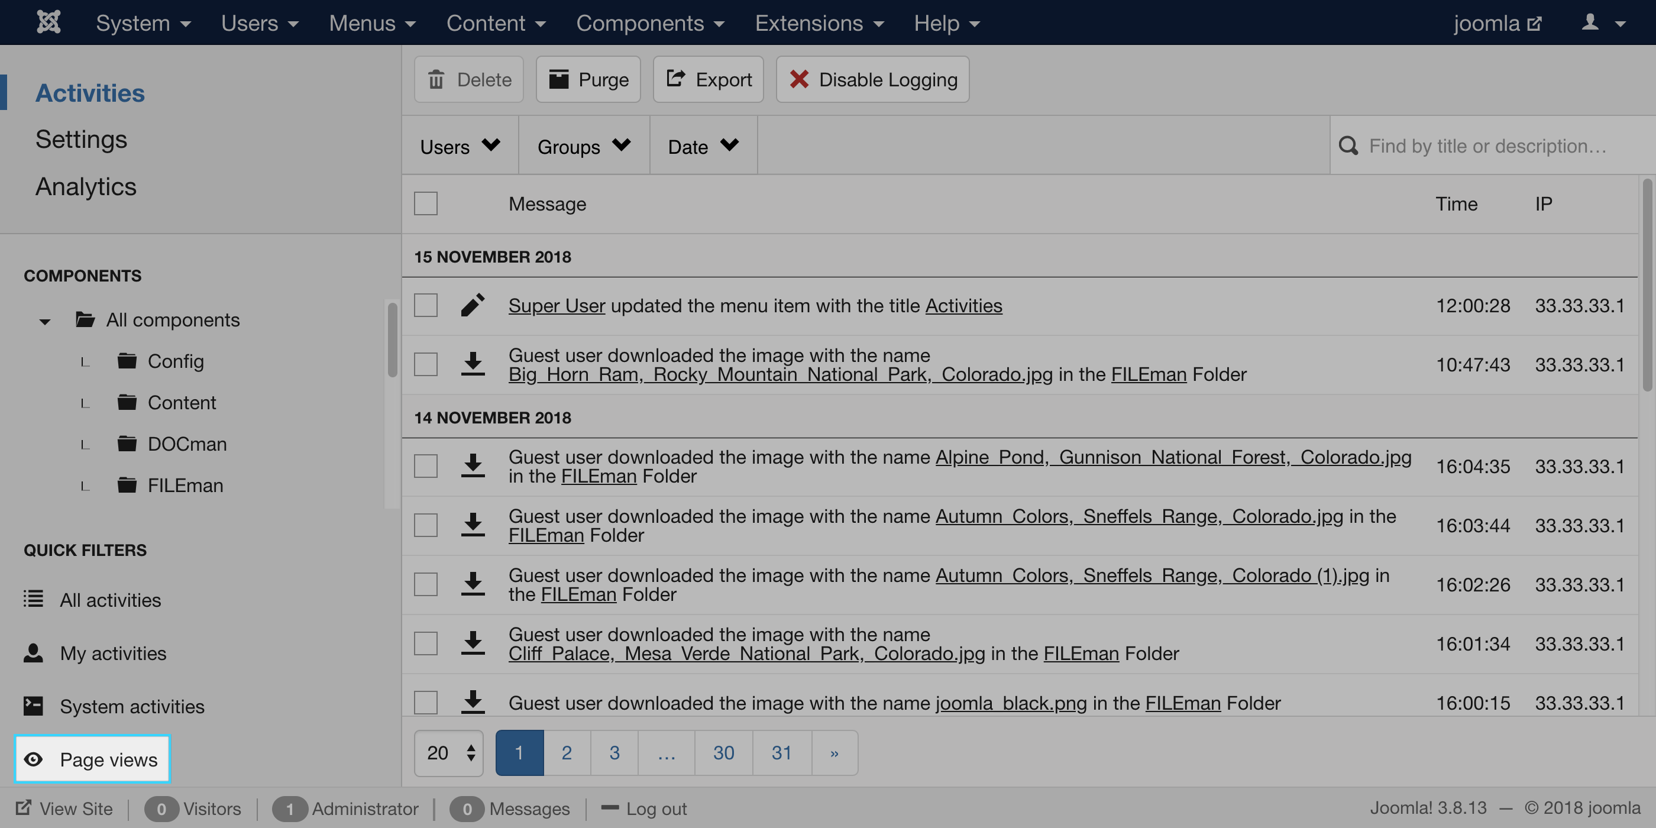Screen dimensions: 1656x828
Task: Check the Cliff_Palace download row
Action: point(426,643)
